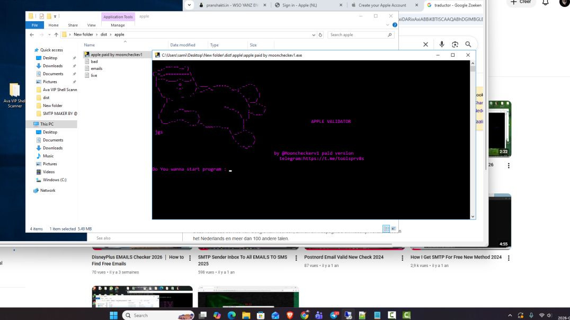This screenshot has height=320, width=570.
Task: Switch to the View ribbon tab
Action: 91,25
